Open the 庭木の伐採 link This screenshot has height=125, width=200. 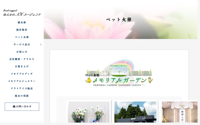[x=22, y=96]
